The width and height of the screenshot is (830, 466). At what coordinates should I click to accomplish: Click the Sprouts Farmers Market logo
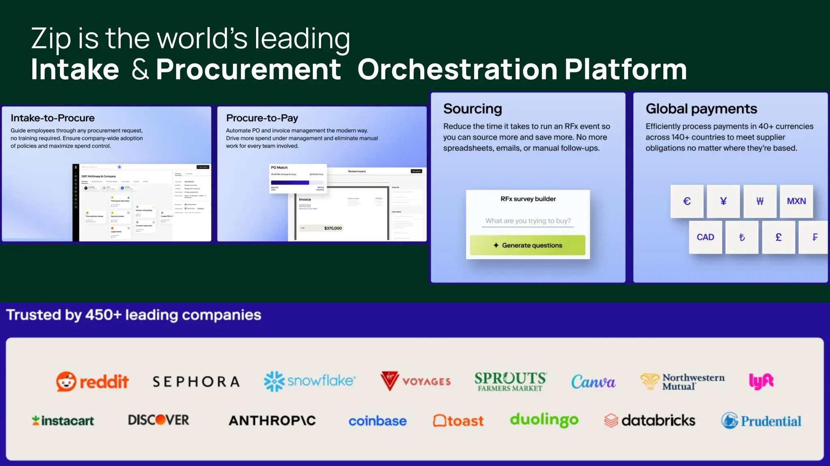pos(510,381)
